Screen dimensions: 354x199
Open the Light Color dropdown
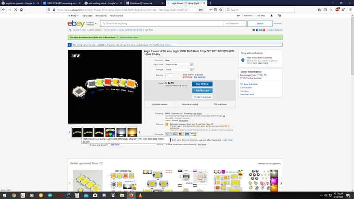click(179, 64)
